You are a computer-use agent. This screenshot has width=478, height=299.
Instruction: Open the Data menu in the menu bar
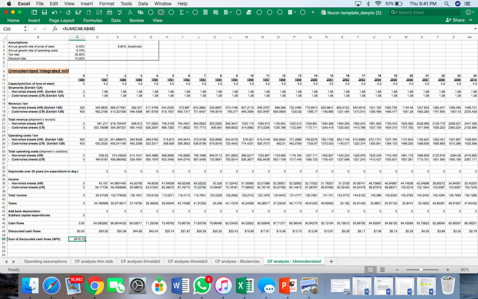[x=143, y=4]
